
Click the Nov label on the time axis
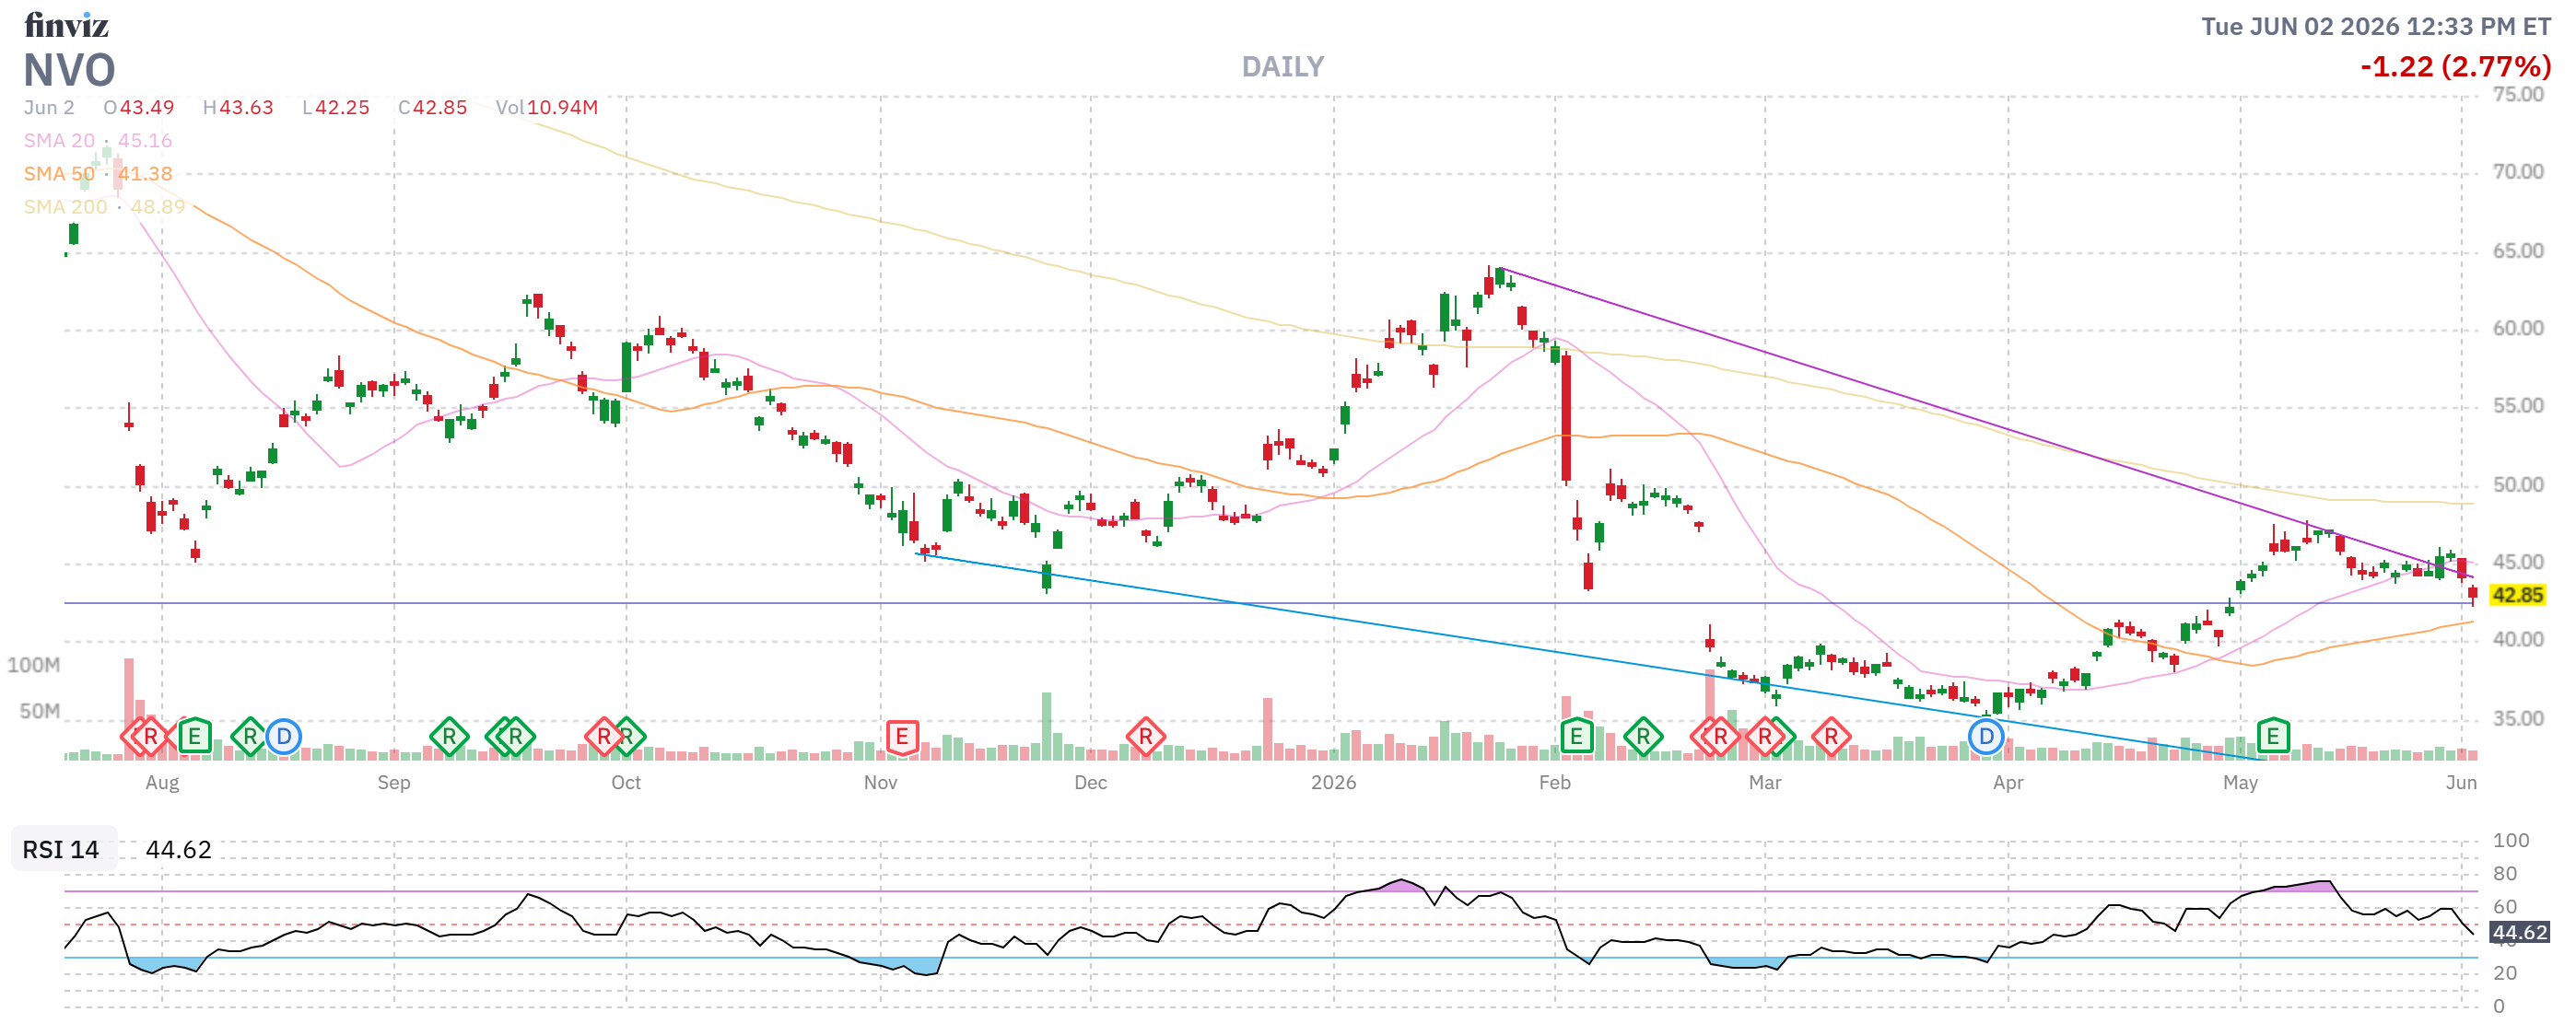pos(880,783)
